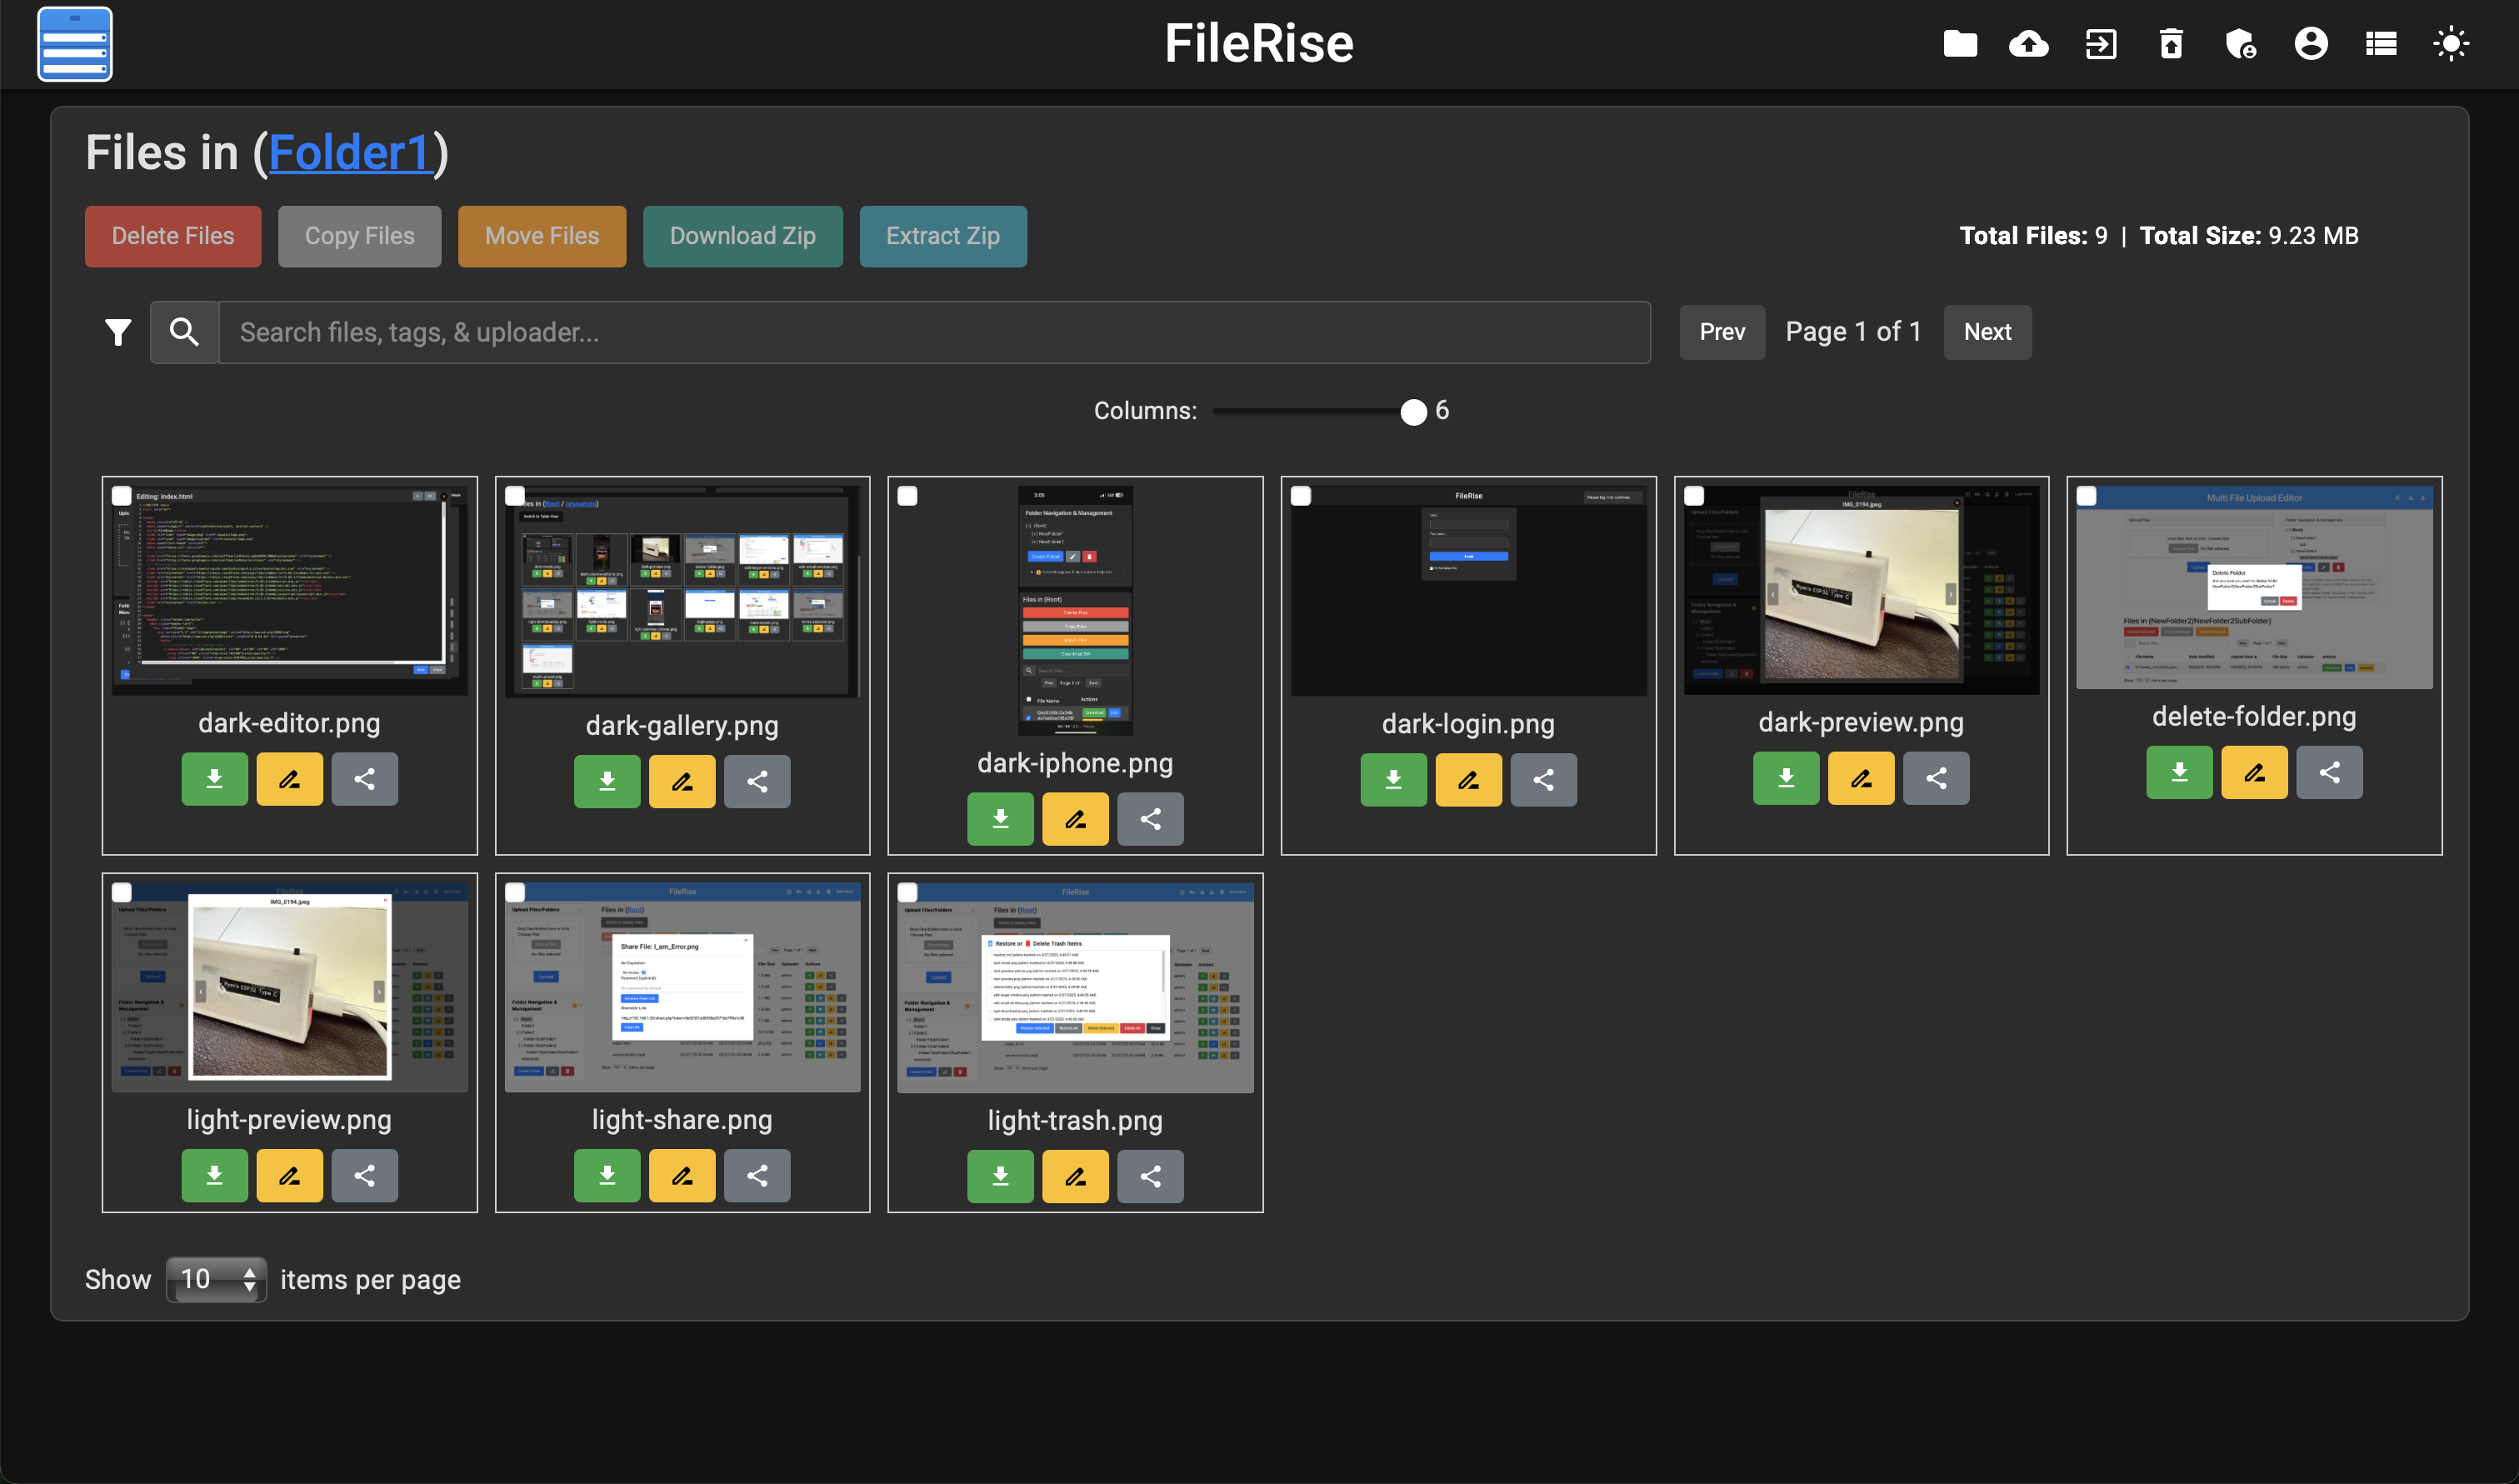
Task: Click the filter funnel icon
Action: [x=118, y=332]
